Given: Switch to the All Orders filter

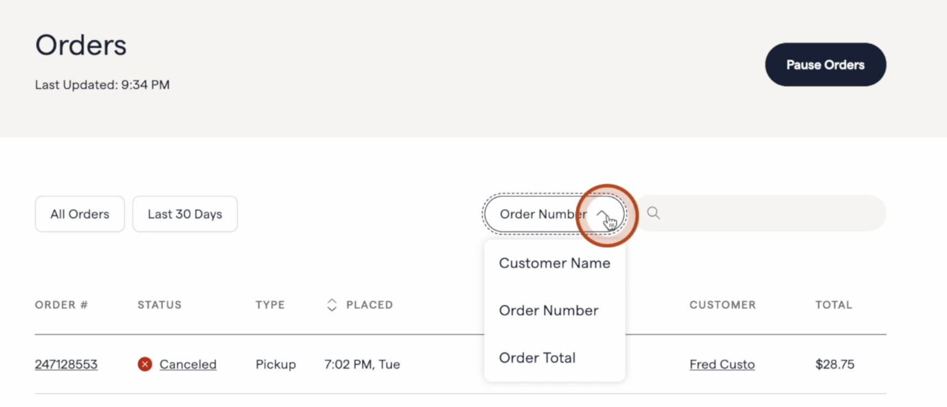Looking at the screenshot, I should pyautogui.click(x=79, y=214).
